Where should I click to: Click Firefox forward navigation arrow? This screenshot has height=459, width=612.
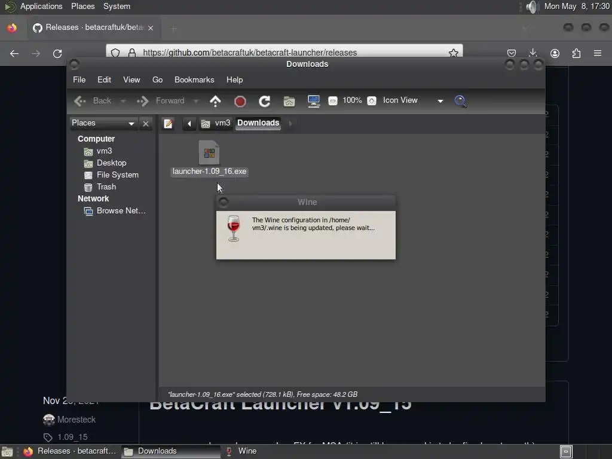(36, 53)
